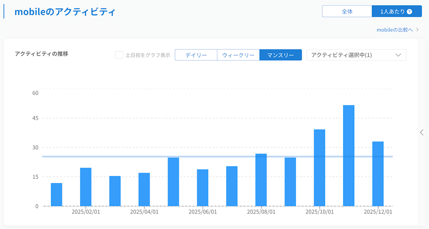The width and height of the screenshot is (429, 229).
Task: Open the mobileの比較へ link
Action: [394, 30]
